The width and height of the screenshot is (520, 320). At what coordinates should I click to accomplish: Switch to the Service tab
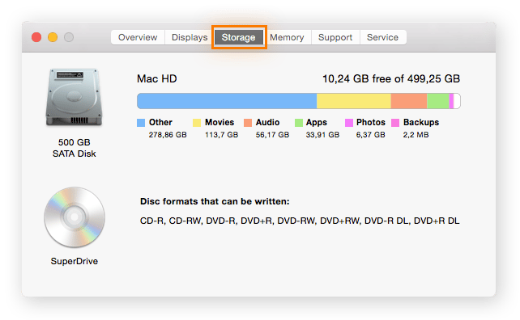[x=382, y=37]
